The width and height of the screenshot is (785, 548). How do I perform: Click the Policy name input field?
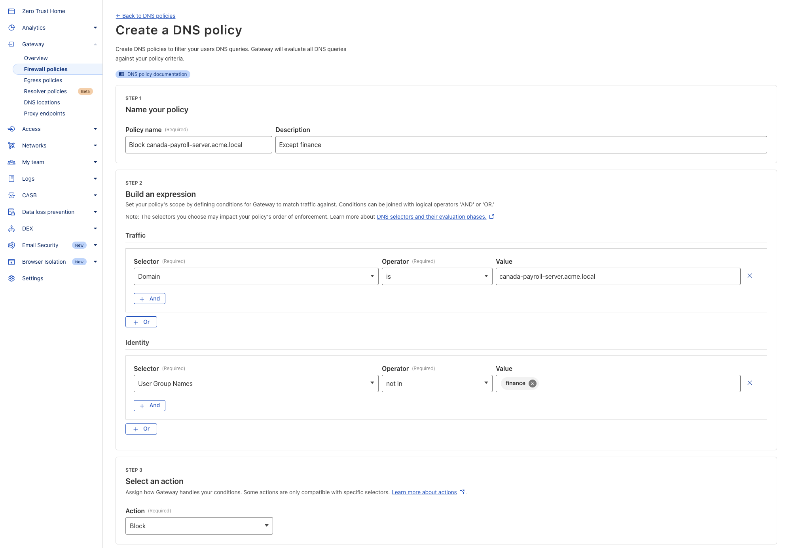[198, 145]
